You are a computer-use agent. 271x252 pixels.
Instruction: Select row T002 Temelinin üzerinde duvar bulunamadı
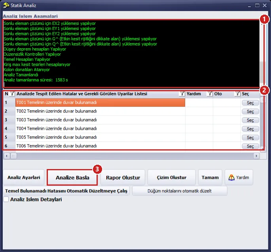tap(100, 111)
